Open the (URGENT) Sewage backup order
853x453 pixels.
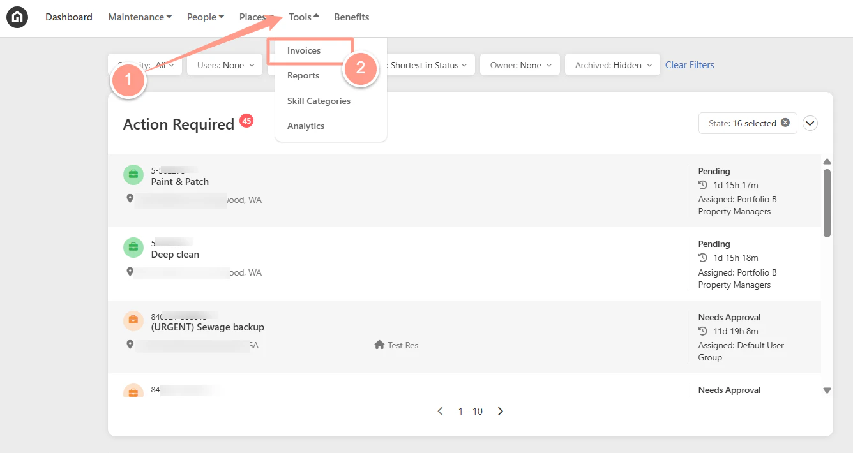click(208, 327)
